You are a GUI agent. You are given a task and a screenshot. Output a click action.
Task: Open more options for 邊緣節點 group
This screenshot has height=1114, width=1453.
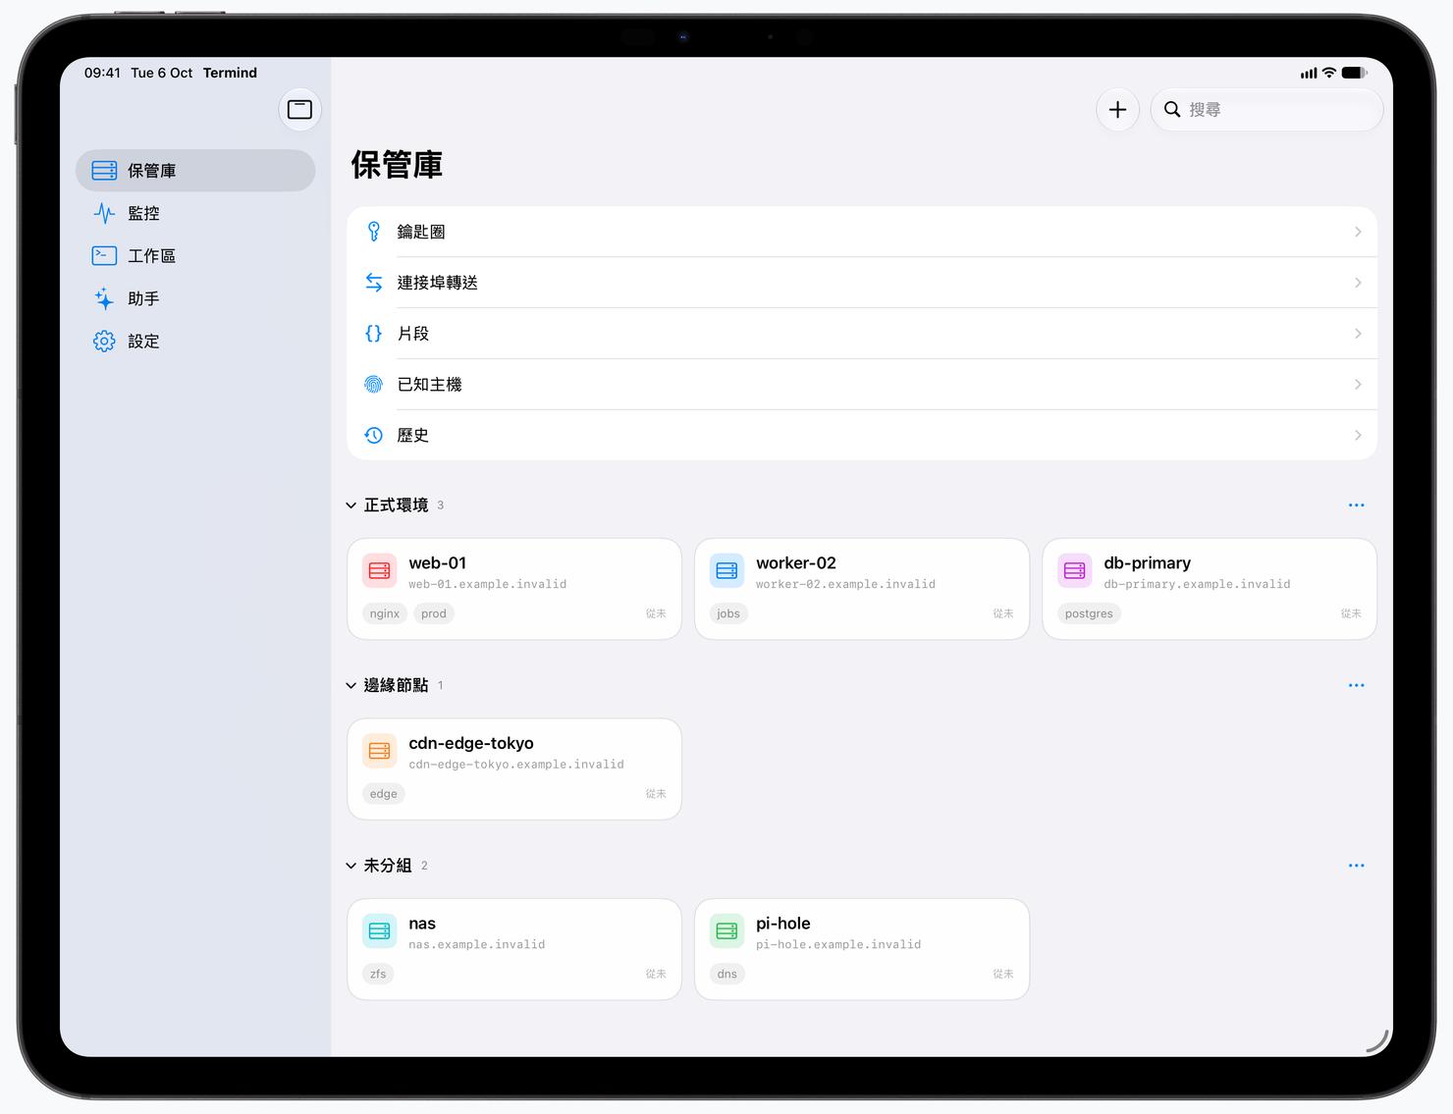(1357, 685)
